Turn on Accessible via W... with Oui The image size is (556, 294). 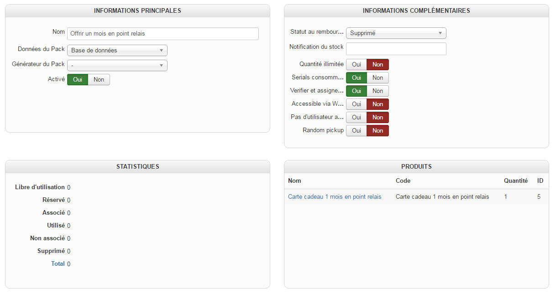coord(357,104)
